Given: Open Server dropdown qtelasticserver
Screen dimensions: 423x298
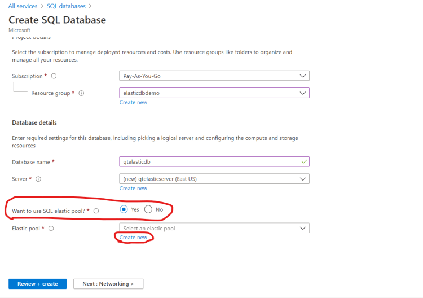Looking at the screenshot, I should point(214,179).
